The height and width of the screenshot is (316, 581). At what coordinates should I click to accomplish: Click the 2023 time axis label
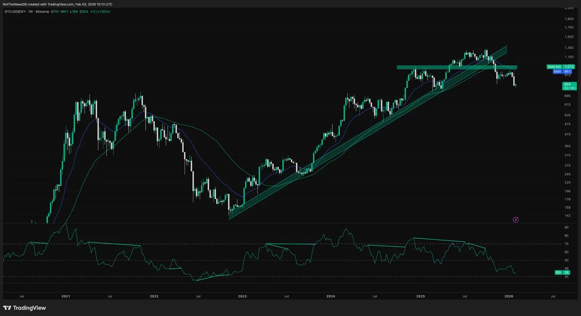pyautogui.click(x=242, y=296)
